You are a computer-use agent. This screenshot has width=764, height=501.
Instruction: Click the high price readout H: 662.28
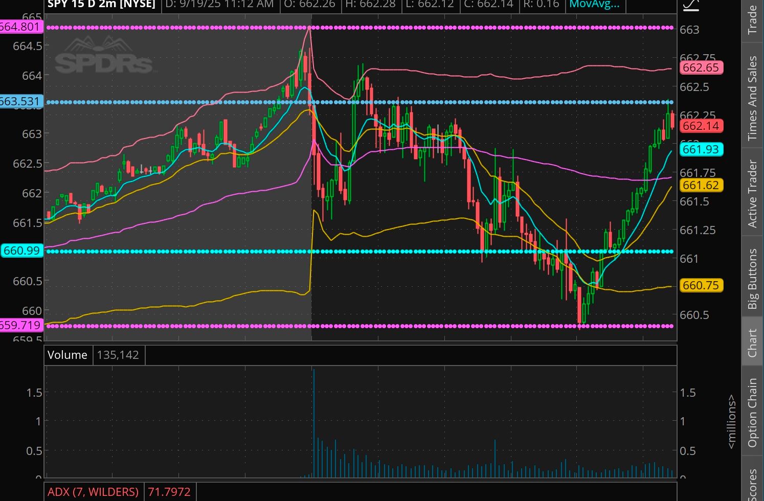click(370, 5)
